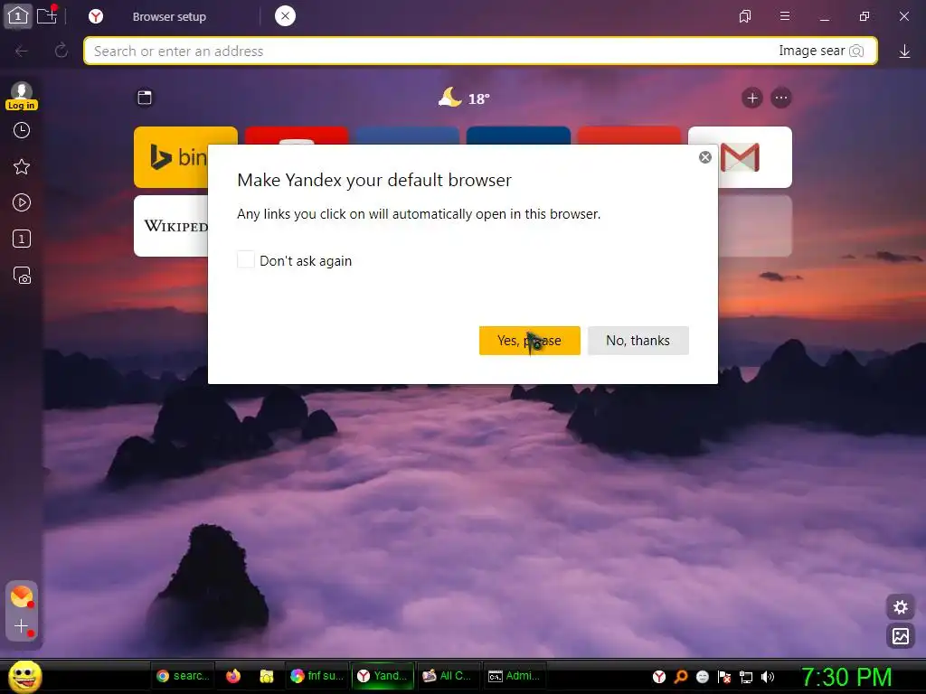This screenshot has width=926, height=694.
Task: Click Yes, please button
Action: coord(529,341)
